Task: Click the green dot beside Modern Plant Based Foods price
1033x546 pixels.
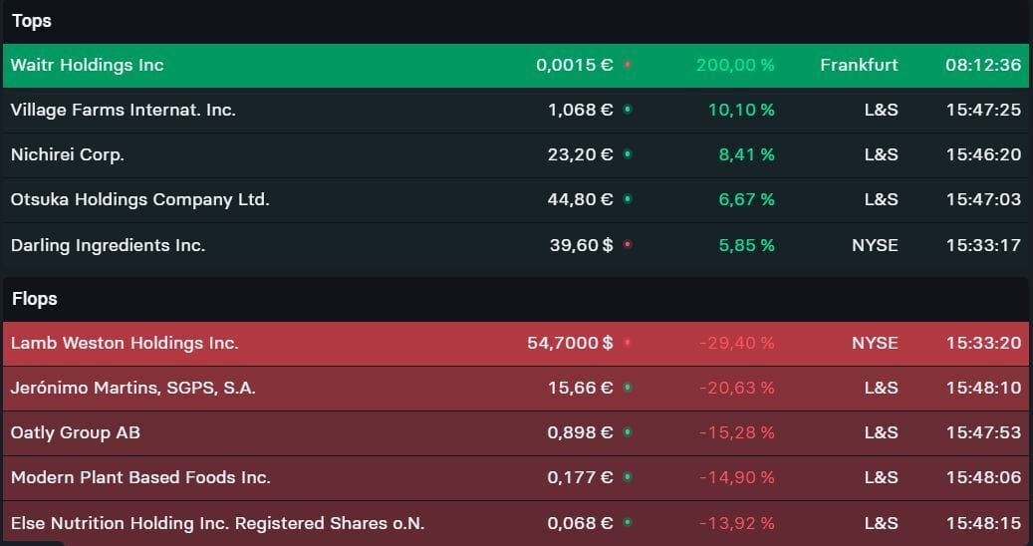Action: tap(628, 477)
